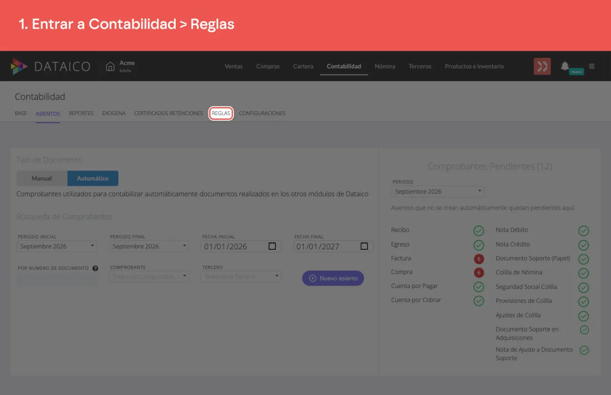
Task: Click the green check next to Colilla de Nómina
Action: [x=583, y=273]
